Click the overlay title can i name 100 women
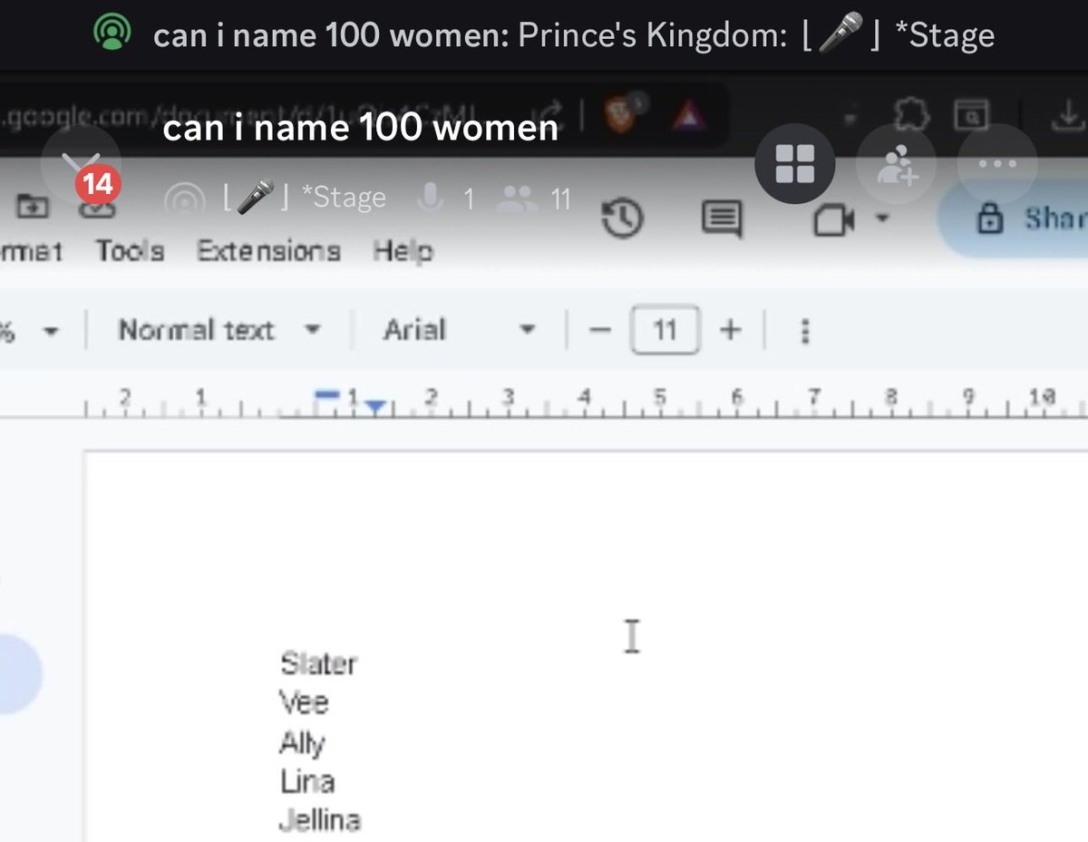This screenshot has width=1088, height=842. point(360,129)
